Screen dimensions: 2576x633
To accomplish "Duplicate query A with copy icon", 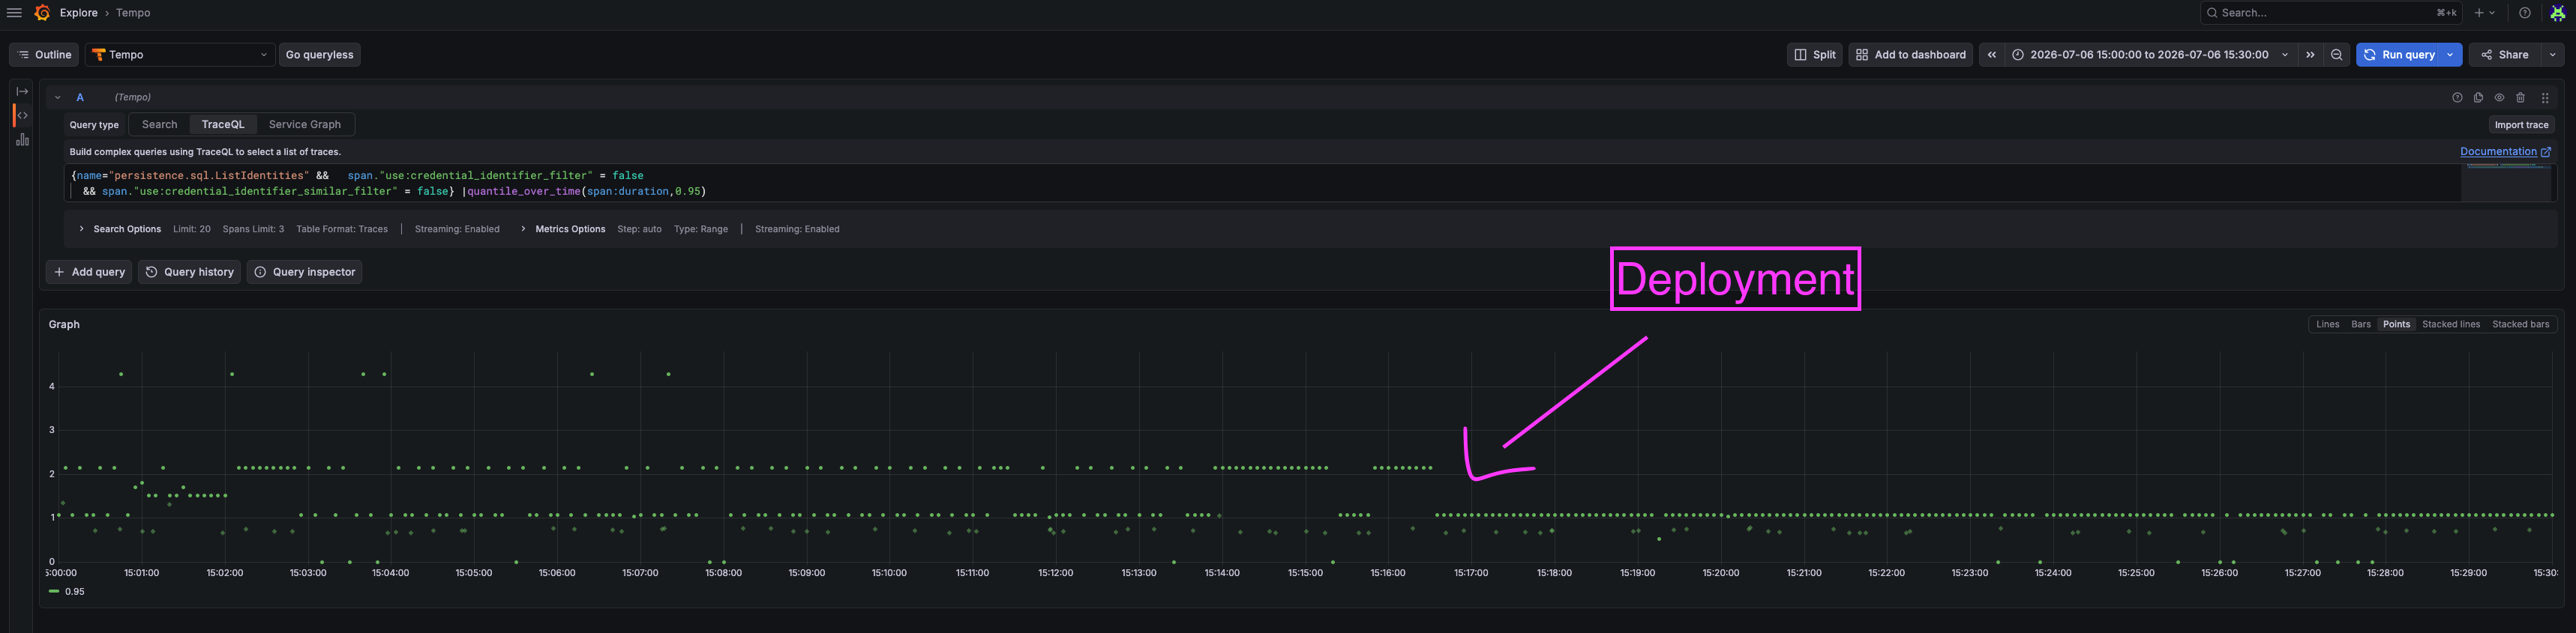I will click(2478, 98).
